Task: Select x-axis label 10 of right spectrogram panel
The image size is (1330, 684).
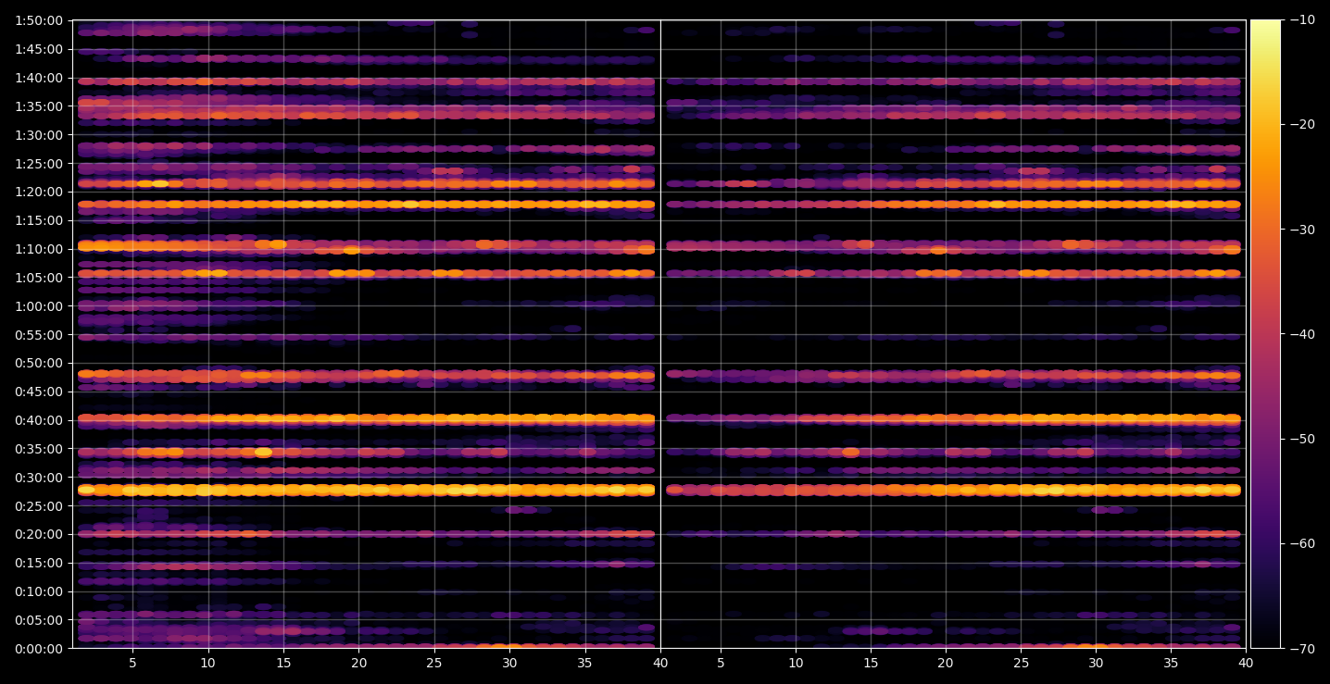Action: (x=795, y=663)
